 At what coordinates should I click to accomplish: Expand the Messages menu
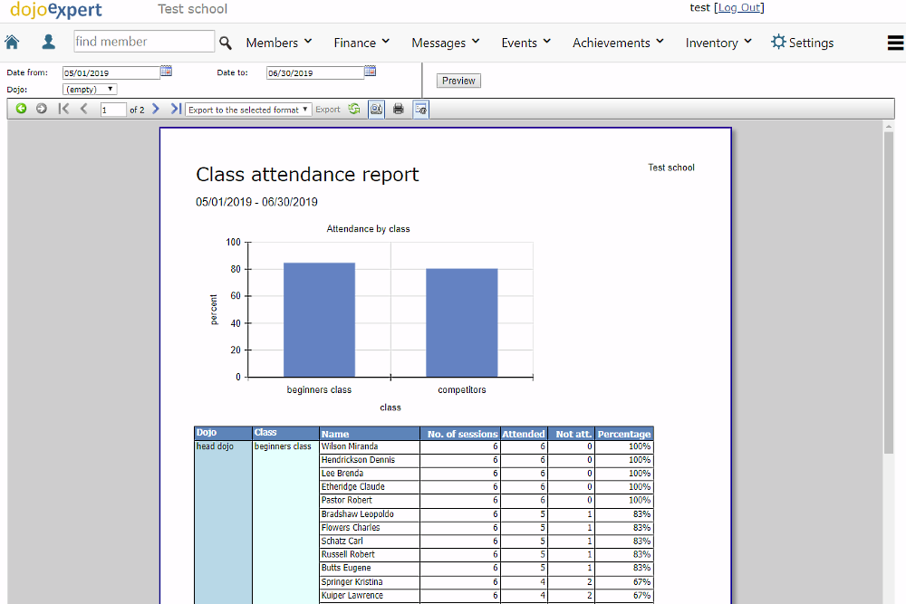(446, 43)
